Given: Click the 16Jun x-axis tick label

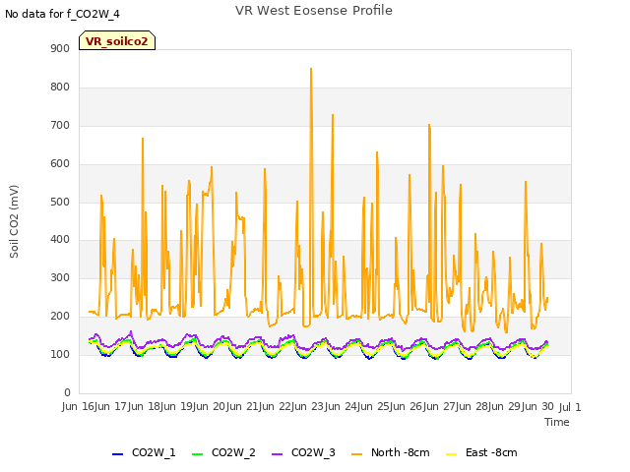Looking at the screenshot, I should tap(95, 406).
